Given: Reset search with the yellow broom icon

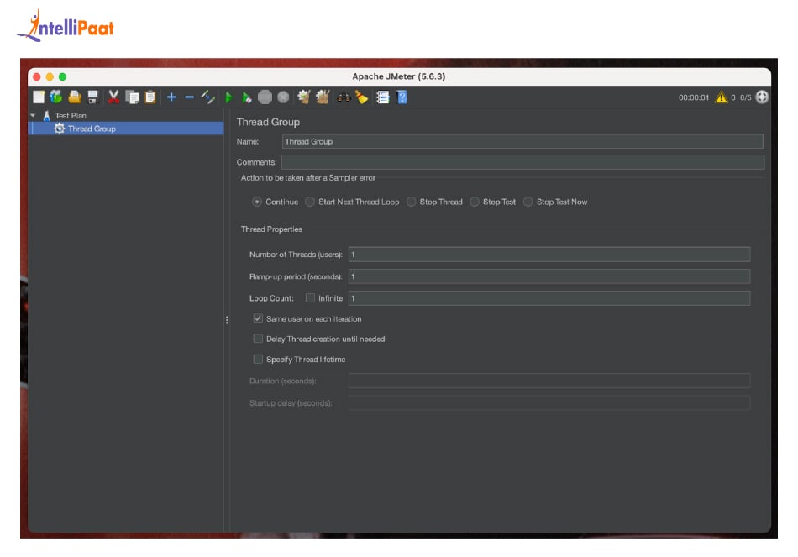Looking at the screenshot, I should tap(361, 97).
